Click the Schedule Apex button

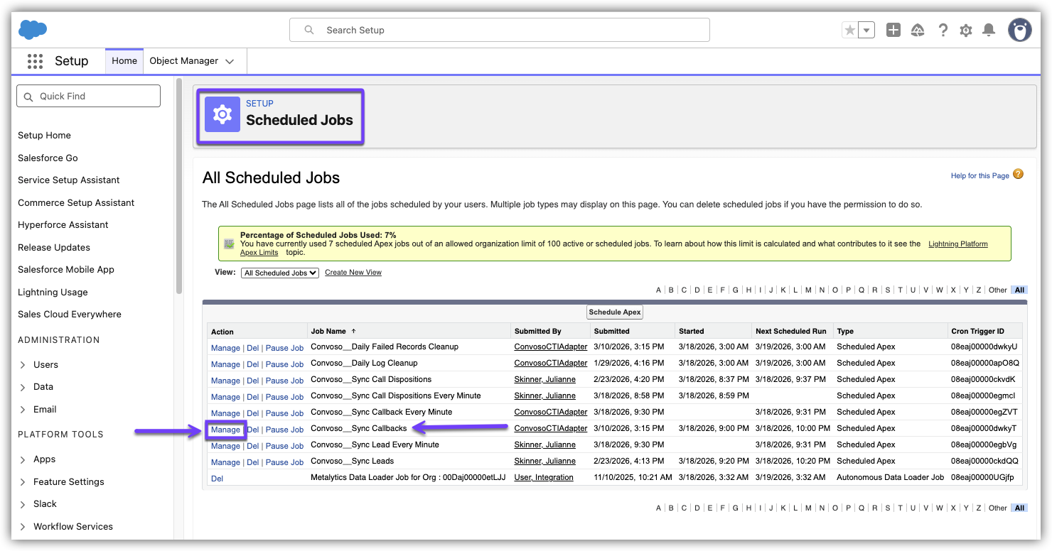coord(615,312)
